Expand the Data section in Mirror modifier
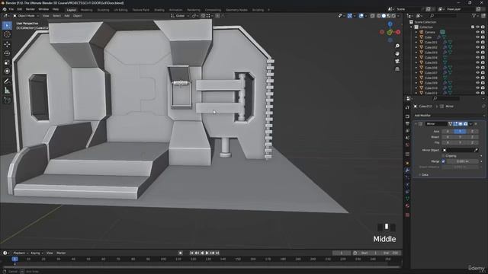Screen dimensions: 488x274 coord(423,175)
